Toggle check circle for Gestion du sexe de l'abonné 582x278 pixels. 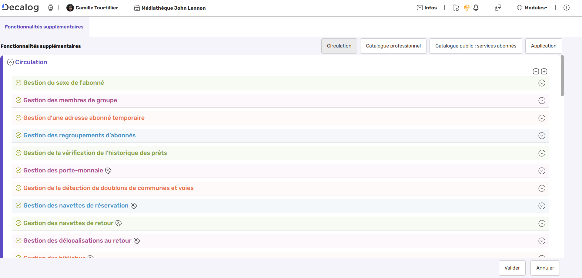click(18, 83)
